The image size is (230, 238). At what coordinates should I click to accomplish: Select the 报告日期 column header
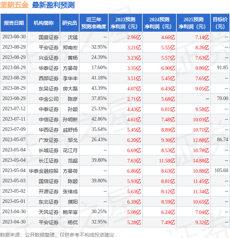(14, 23)
